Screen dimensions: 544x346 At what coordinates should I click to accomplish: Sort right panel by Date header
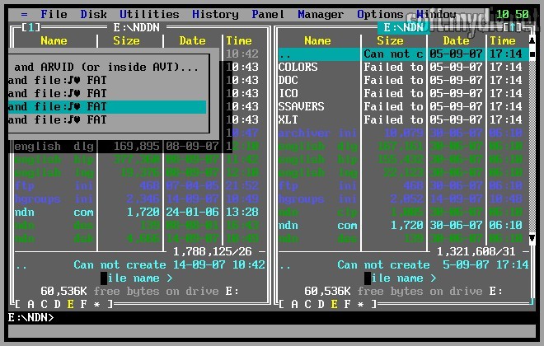[456, 40]
